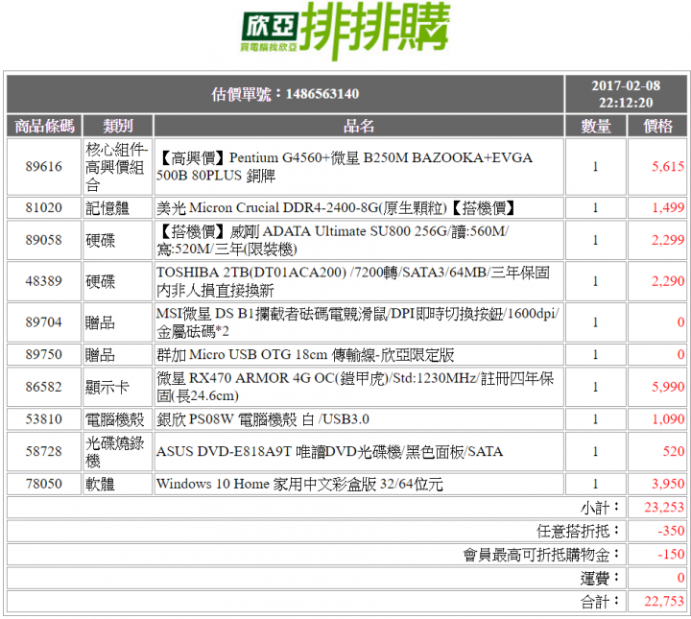
Task: Click the 品名 column header
Action: tap(359, 126)
